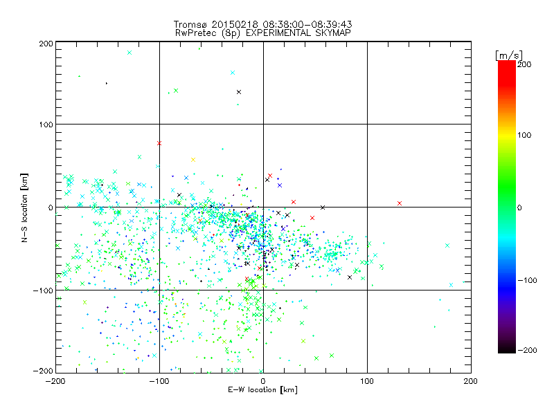The height and width of the screenshot is (415, 554).
Task: Click the black cross near 140 km north
Action: (x=239, y=92)
